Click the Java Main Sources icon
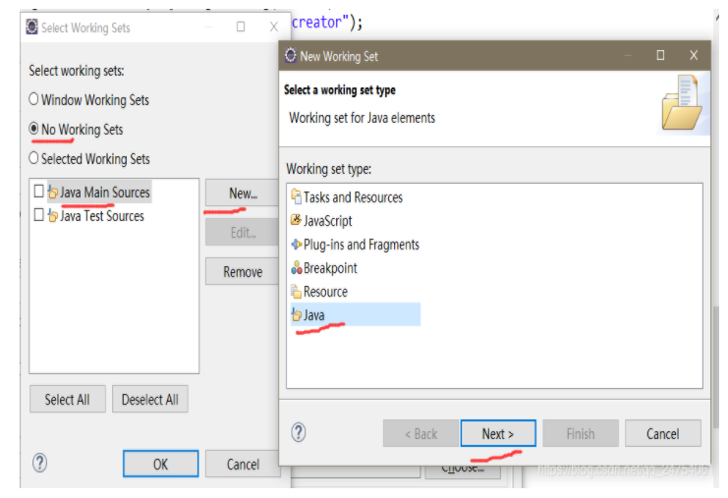The height and width of the screenshot is (498, 728). point(53,192)
